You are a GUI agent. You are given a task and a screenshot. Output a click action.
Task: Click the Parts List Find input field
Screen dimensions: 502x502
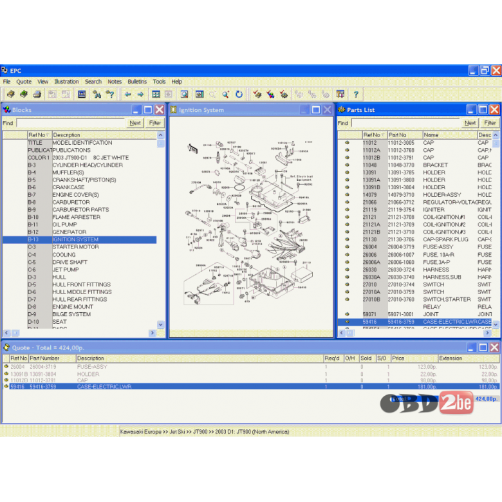[405, 123]
